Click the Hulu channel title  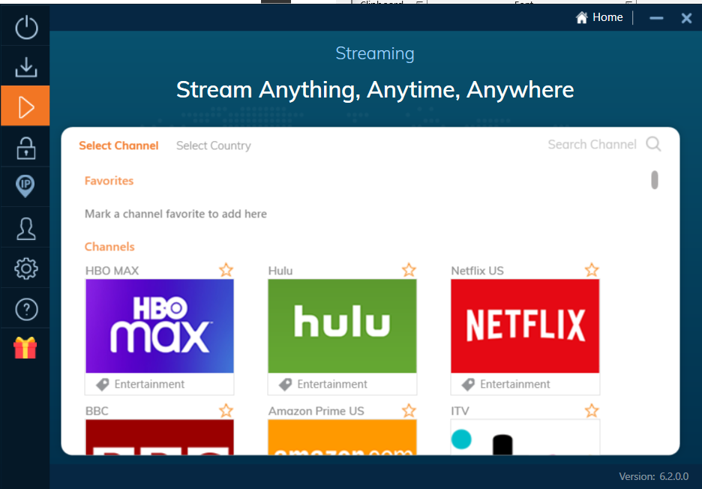280,271
